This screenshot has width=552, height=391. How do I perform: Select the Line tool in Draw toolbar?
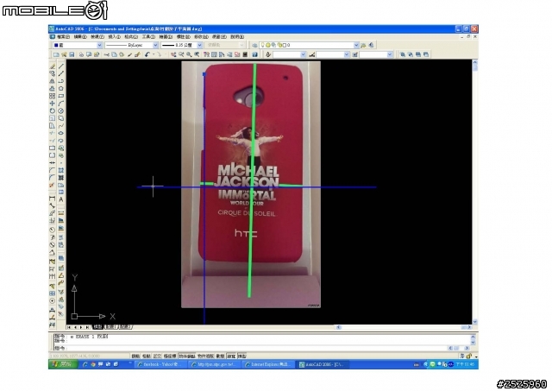pos(61,66)
